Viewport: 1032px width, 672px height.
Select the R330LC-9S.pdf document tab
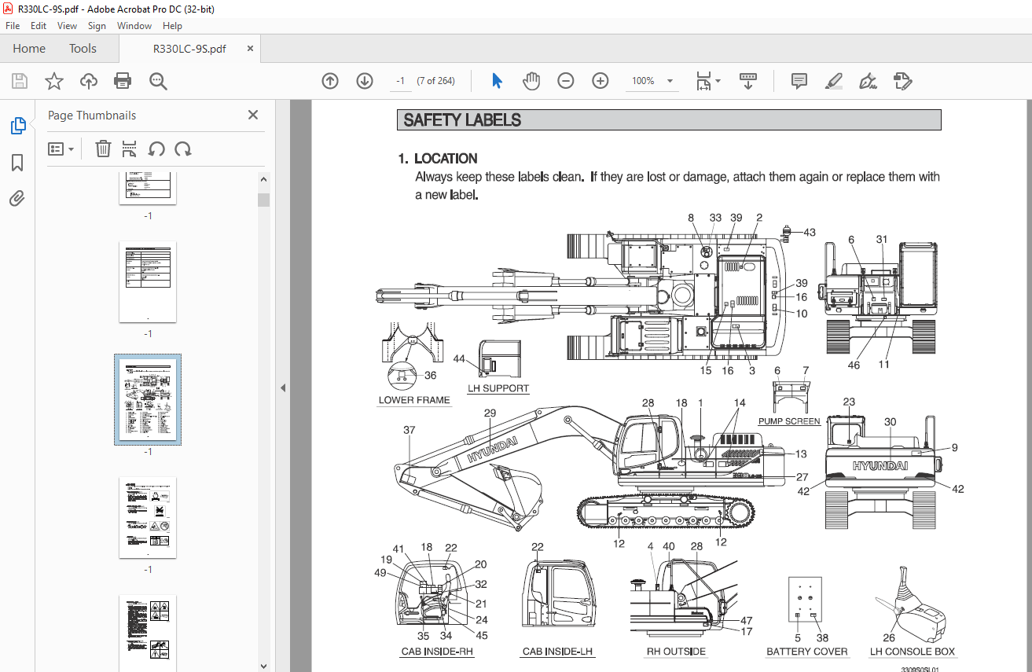[x=189, y=49]
